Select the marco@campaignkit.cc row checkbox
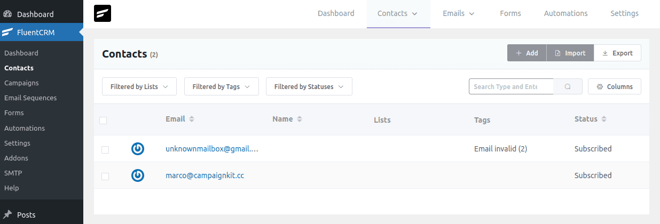Viewport: 660px width, 224px height. [105, 177]
